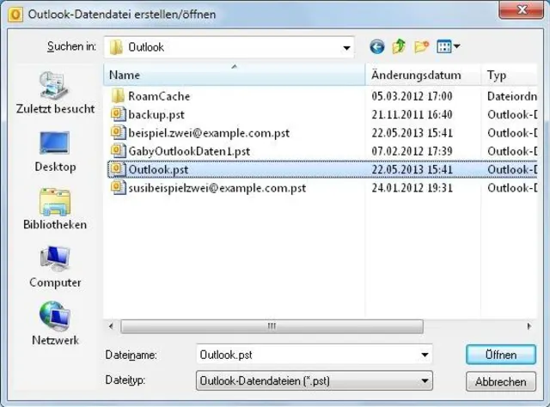Click the Abbrechen button
Screen dimensions: 550x407
click(501, 381)
